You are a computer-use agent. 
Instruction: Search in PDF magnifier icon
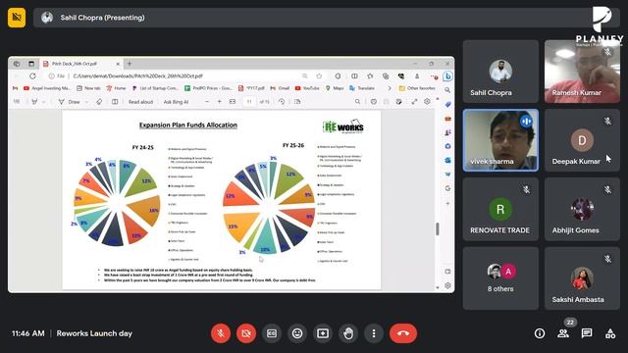[x=357, y=102]
